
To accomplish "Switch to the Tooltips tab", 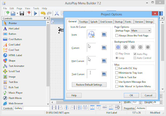I will coord(84,22).
